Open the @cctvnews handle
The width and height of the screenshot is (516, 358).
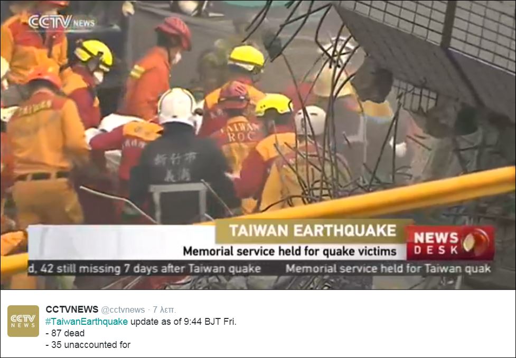[123, 309]
